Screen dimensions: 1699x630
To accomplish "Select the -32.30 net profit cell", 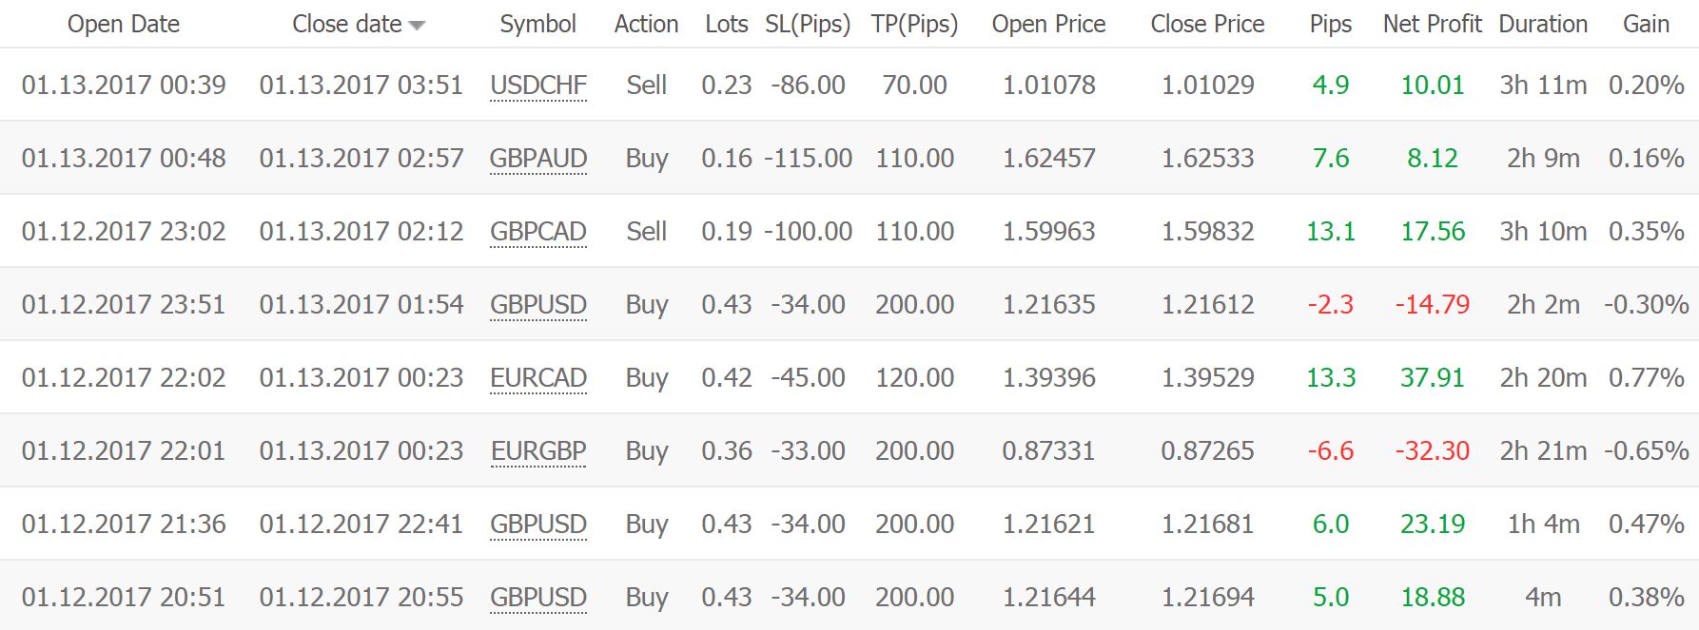I will [x=1432, y=451].
